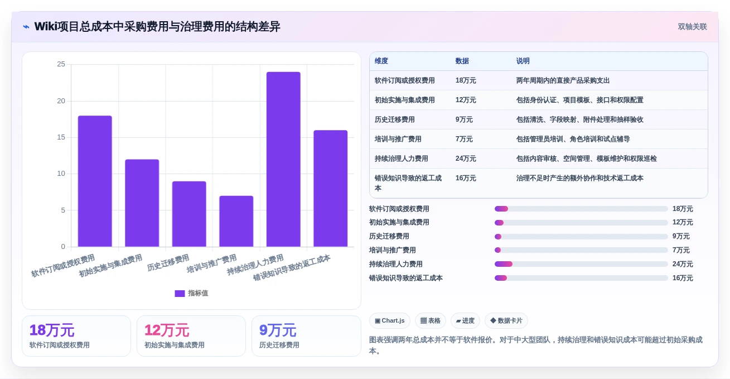The width and height of the screenshot is (730, 379).
Task: Click table value 16万元
Action: pos(466,178)
